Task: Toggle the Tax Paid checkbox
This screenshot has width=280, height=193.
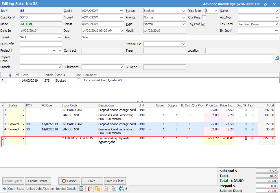Action: point(203,24)
